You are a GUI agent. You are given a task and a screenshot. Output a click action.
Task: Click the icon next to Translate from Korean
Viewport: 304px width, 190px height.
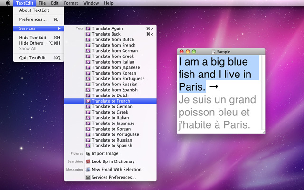click(x=88, y=73)
